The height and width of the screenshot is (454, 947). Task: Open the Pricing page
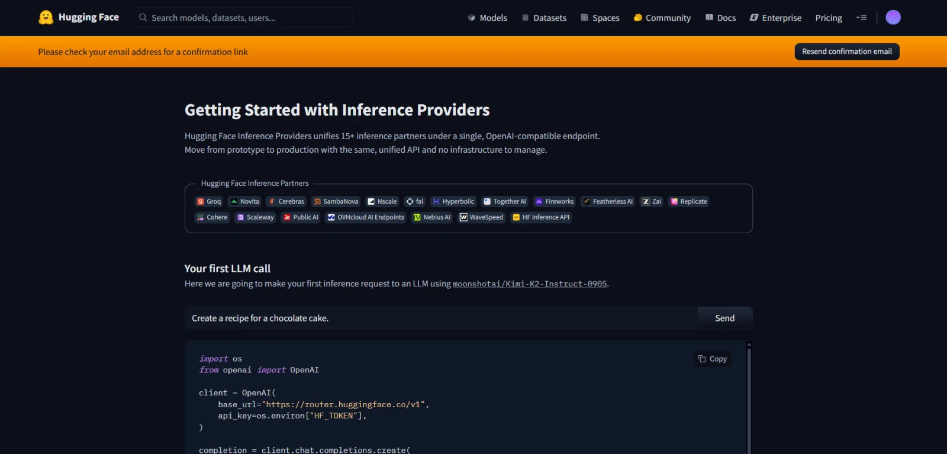point(829,18)
